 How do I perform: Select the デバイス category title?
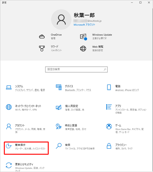pyautogui.click(x=69, y=86)
